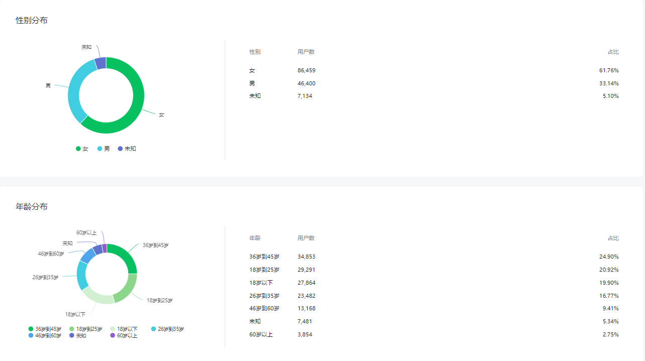Click 女 row label in gender table
This screenshot has height=361, width=645.
pyautogui.click(x=252, y=71)
